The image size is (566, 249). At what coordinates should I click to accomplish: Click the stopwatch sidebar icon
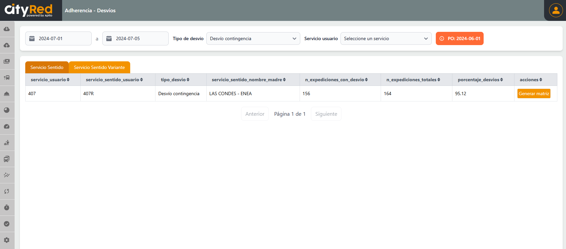click(7, 208)
